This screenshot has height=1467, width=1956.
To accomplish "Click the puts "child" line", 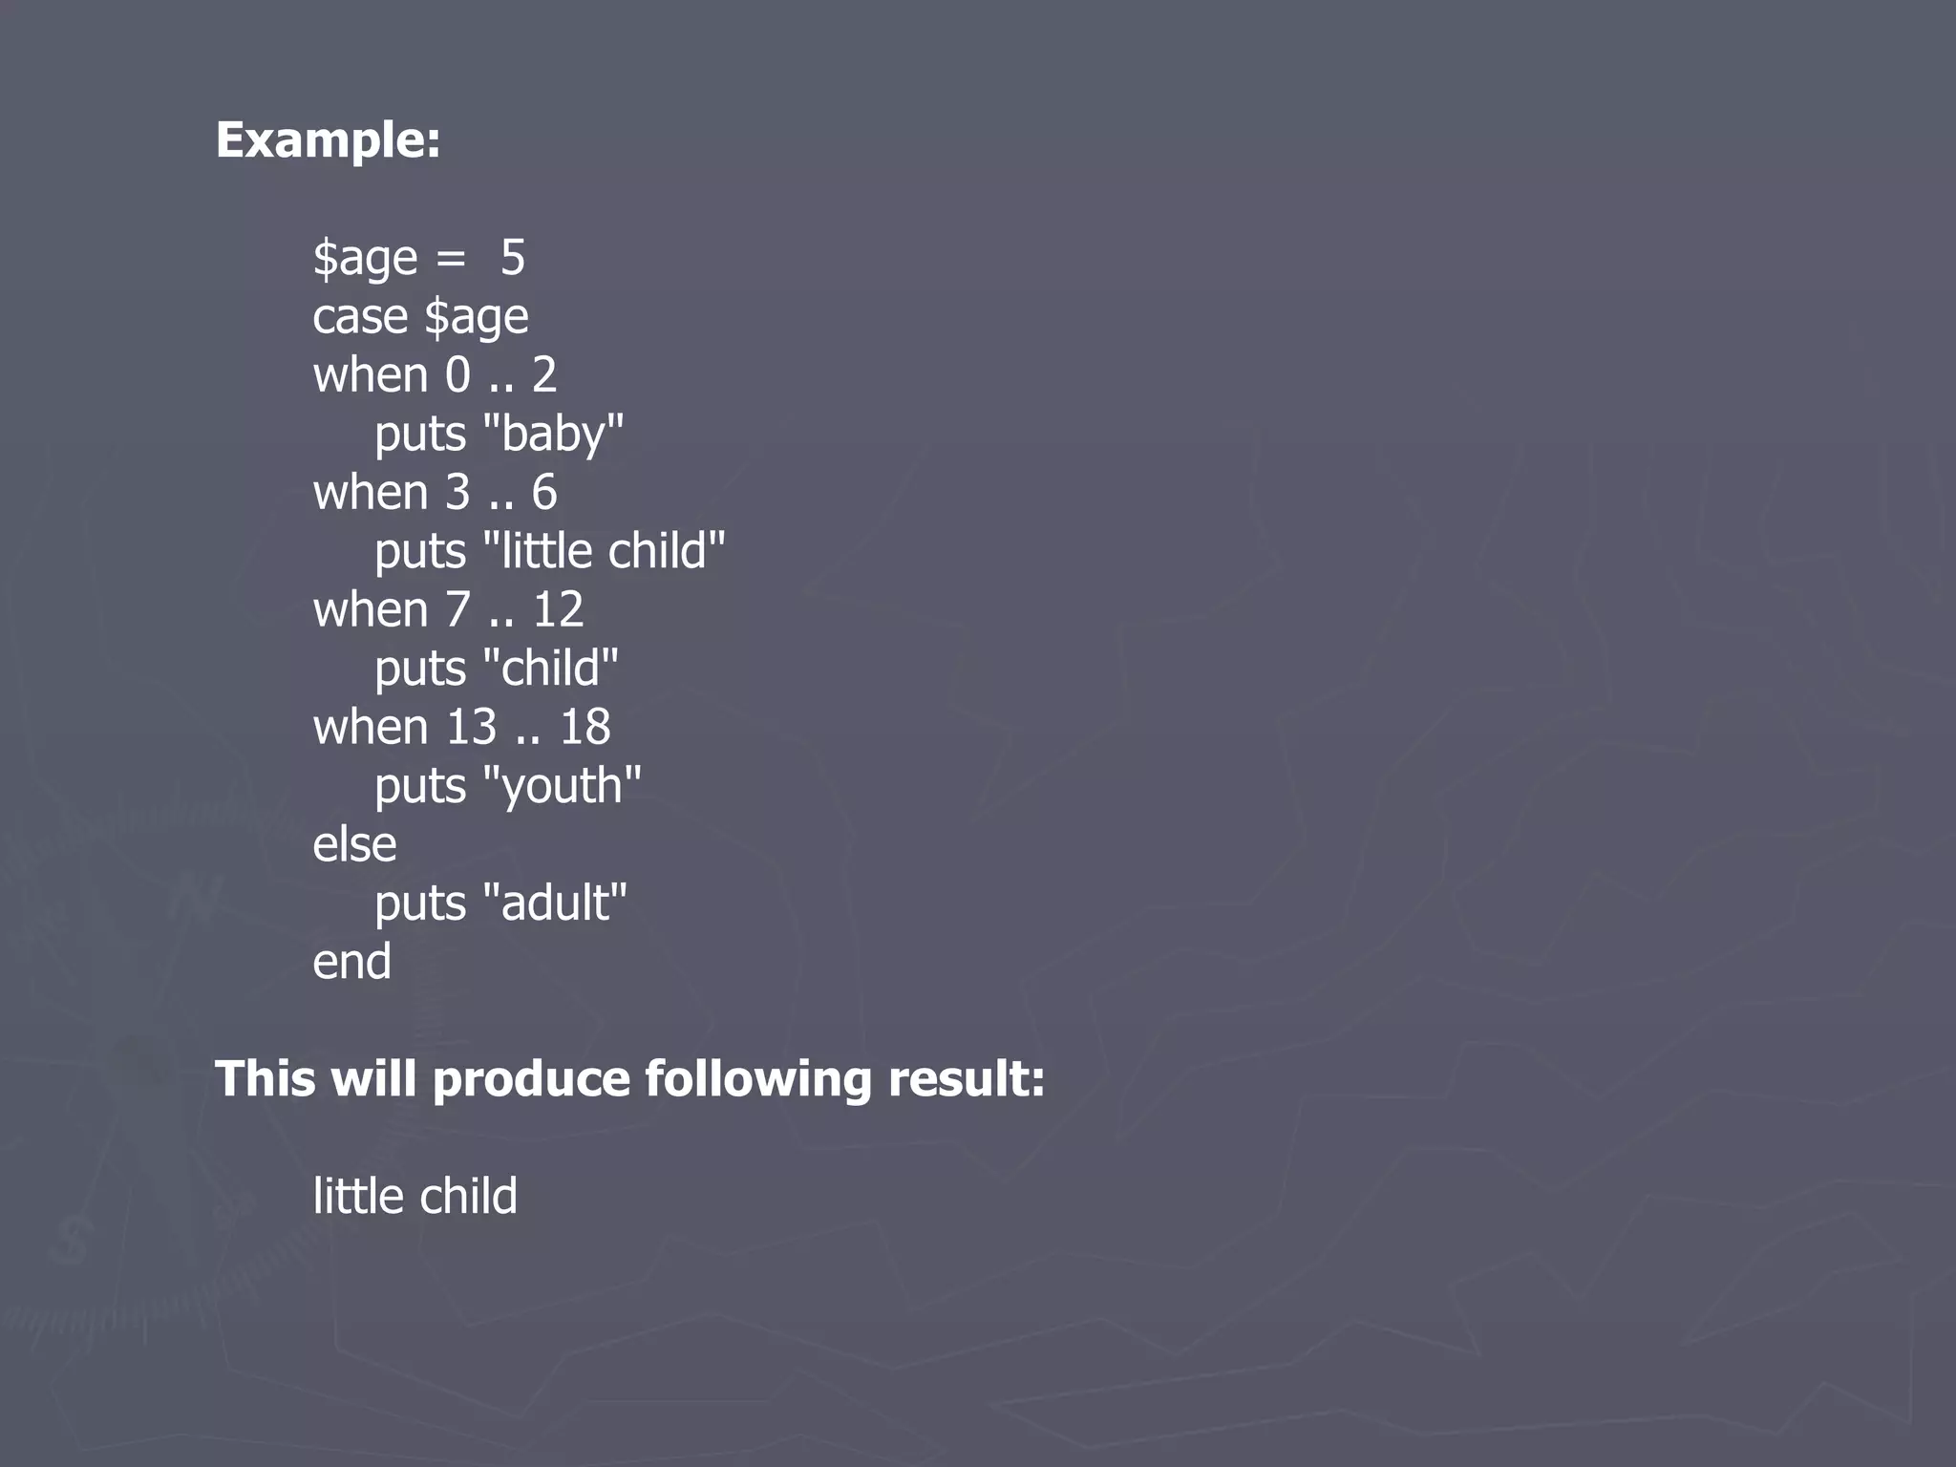I will [496, 669].
